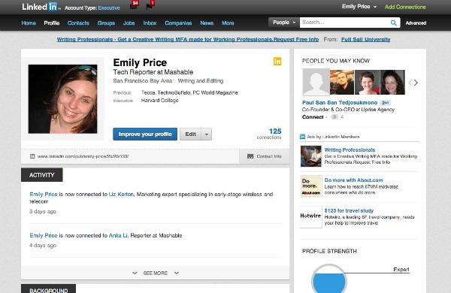
Task: Click the fourth suggested person photo
Action: click(x=392, y=82)
